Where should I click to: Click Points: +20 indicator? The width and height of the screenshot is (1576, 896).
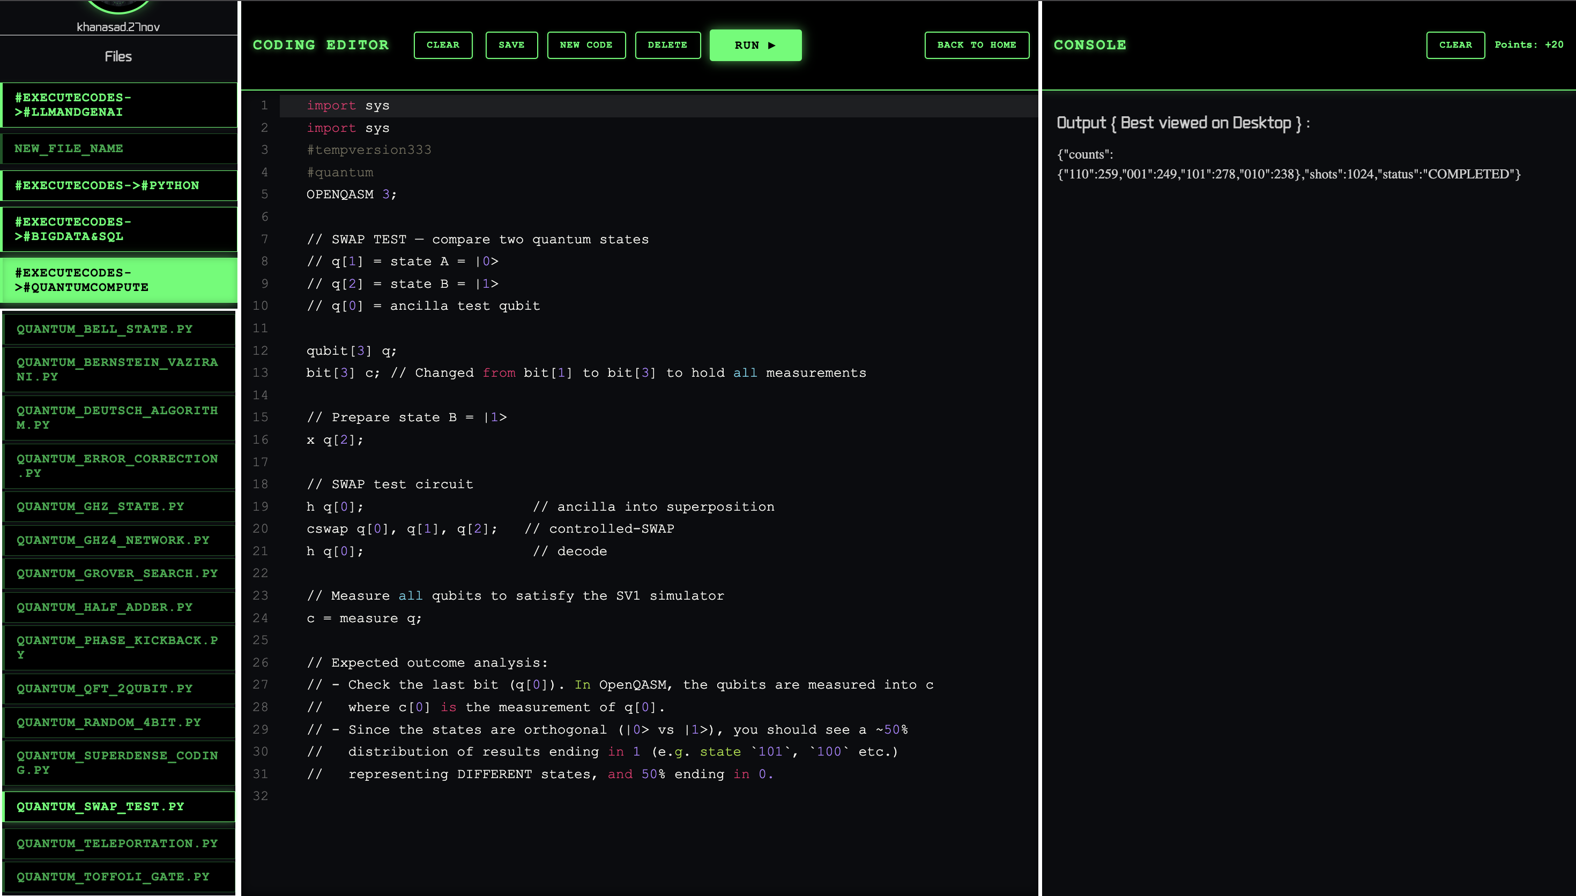pos(1529,45)
